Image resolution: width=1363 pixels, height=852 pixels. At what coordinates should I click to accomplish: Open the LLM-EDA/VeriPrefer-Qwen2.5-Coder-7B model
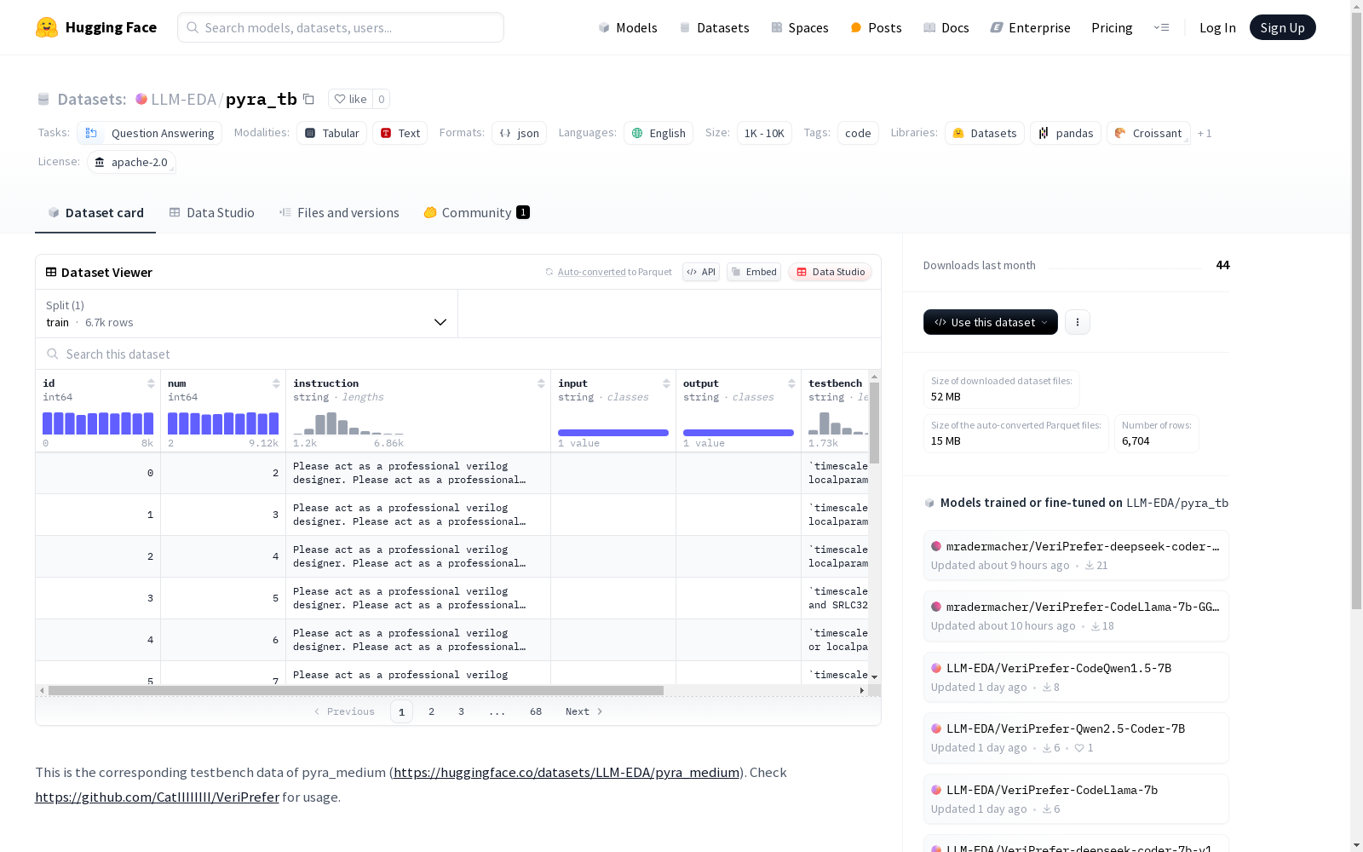[1076, 737]
